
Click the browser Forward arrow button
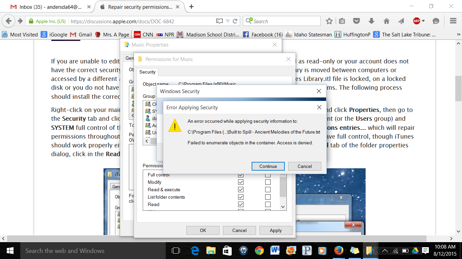point(20,21)
